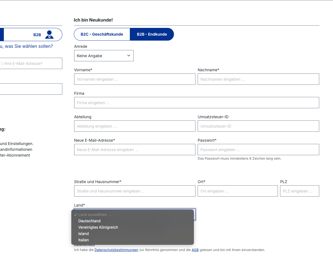Focus the Ort input field
Viewport: 333px width, 256px height.
click(238, 191)
